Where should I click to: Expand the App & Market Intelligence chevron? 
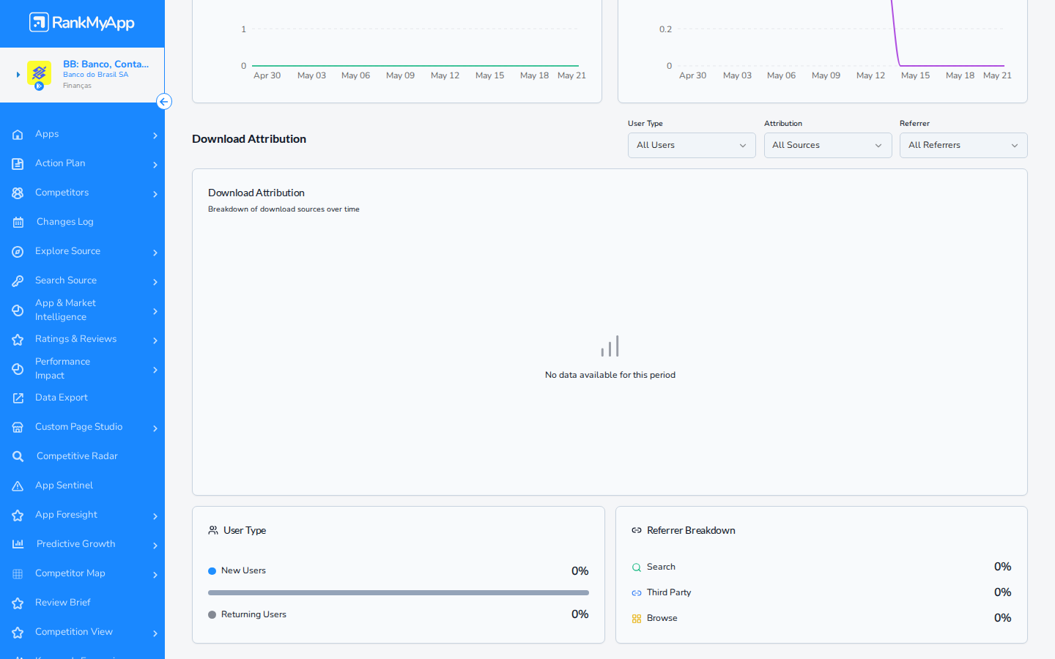(x=155, y=311)
